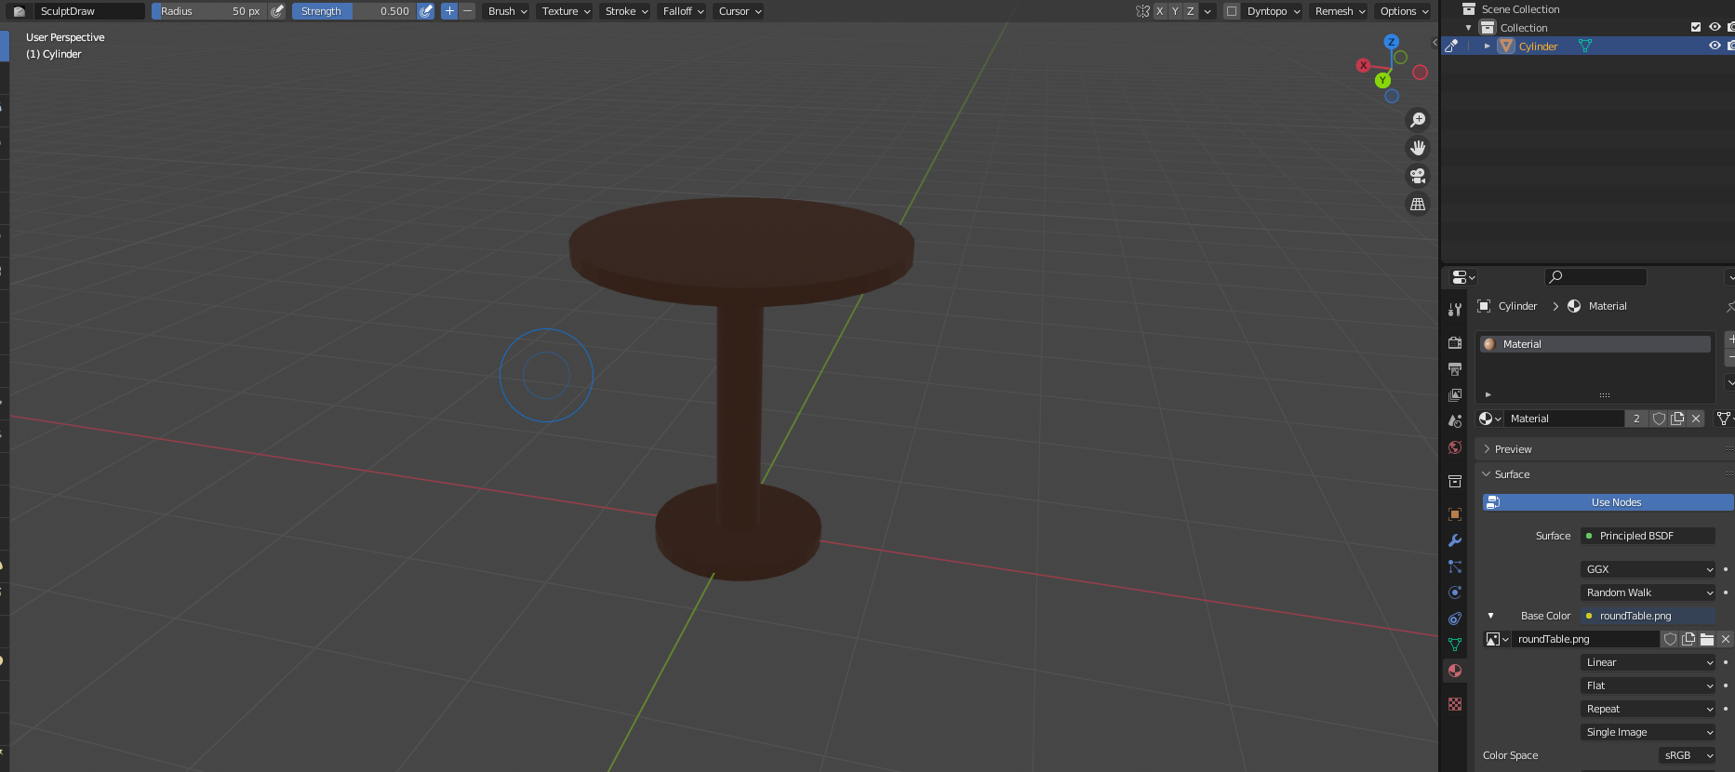Uncheck the Collection exclude checkbox
This screenshot has height=772, width=1735.
pos(1696,28)
